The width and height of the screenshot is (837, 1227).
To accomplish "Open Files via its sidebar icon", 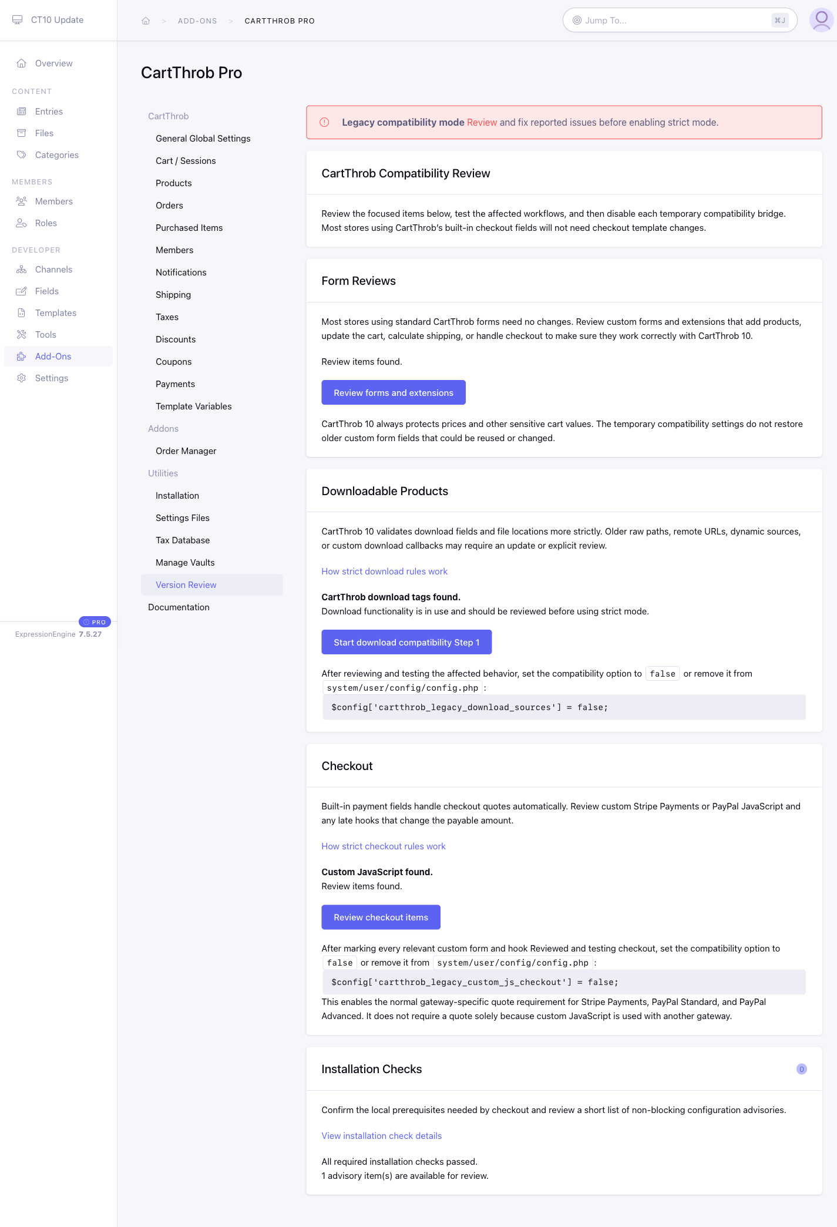I will pos(22,133).
